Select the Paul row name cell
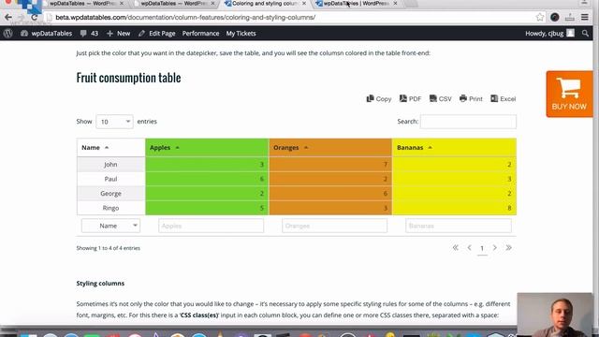This screenshot has width=599, height=337. coord(110,179)
